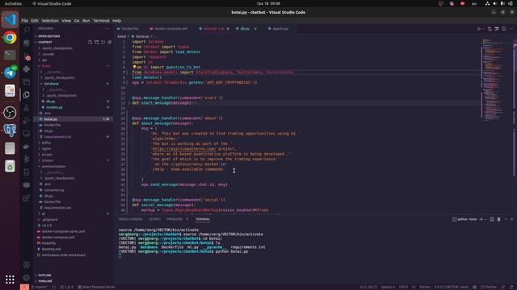Maximize the terminal panel size
This screenshot has height=290, width=517.
click(506, 219)
